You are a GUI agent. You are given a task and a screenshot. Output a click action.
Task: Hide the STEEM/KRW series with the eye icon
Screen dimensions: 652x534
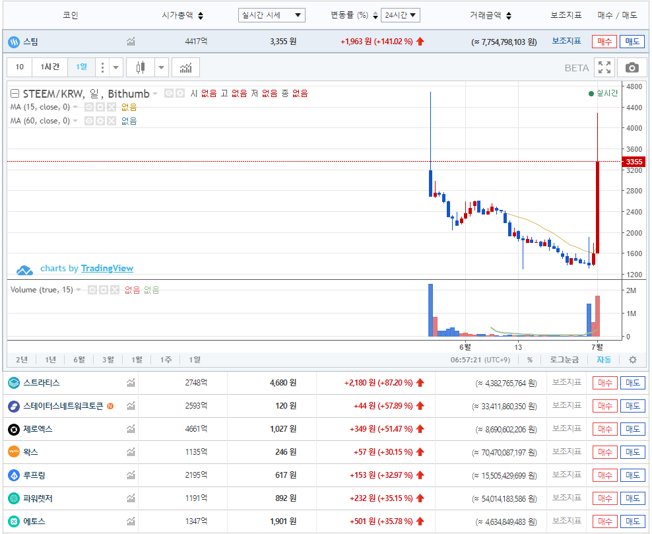(x=168, y=93)
